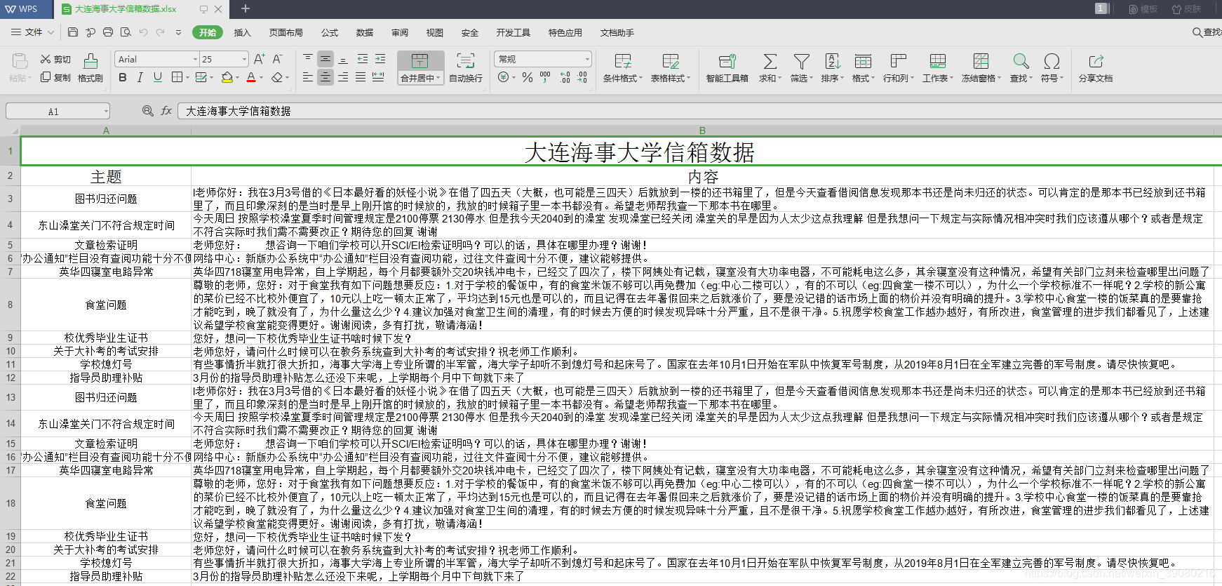Toggle underline formatting

[158, 77]
